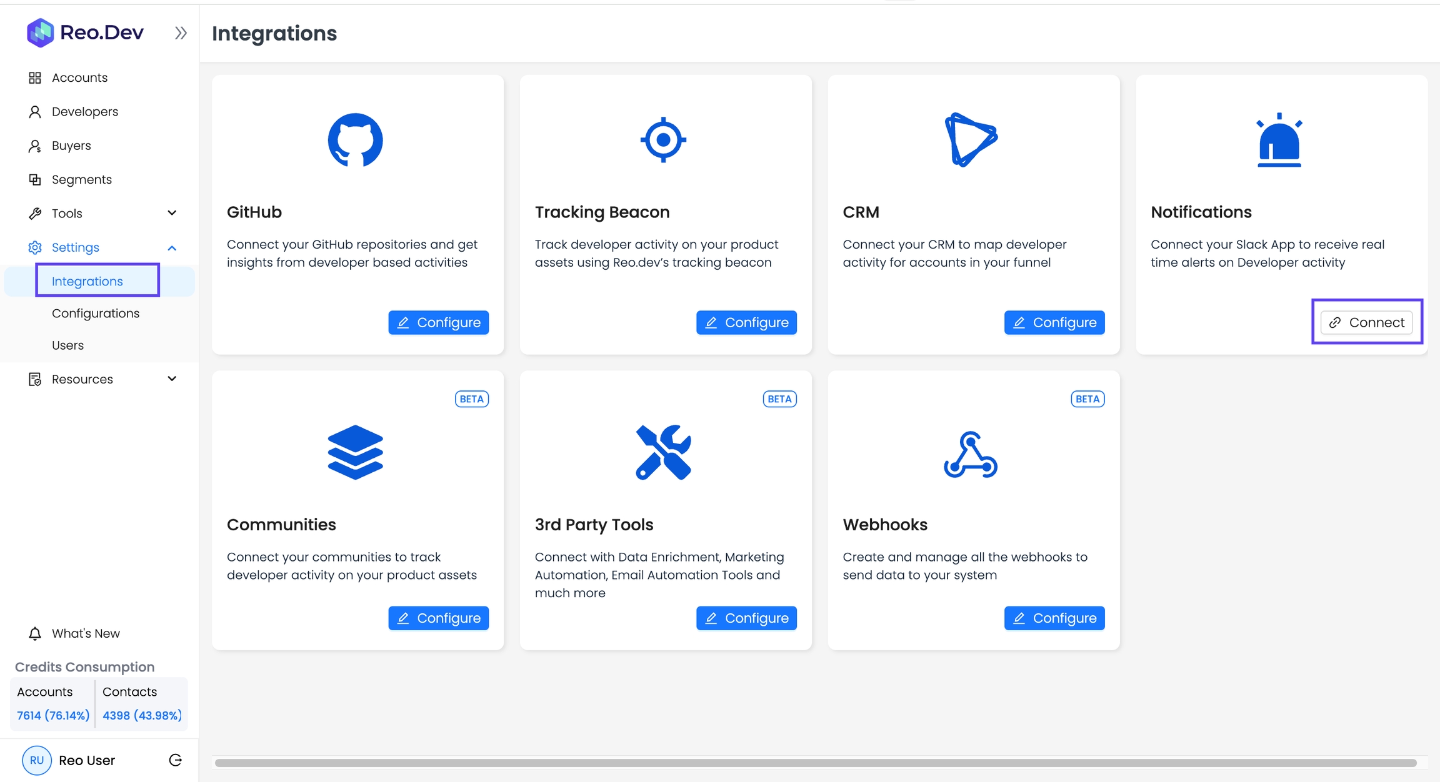Viewport: 1440px width, 782px height.
Task: Expand the Resources menu chevron
Action: 172,379
